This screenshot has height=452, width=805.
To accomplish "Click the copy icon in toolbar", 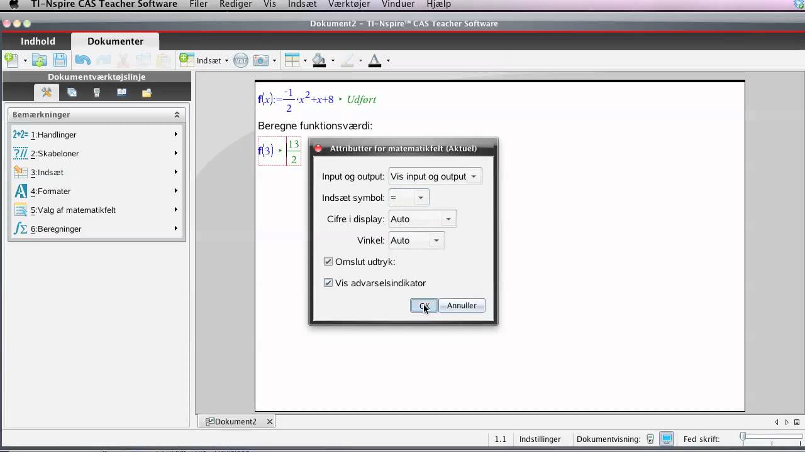I will (143, 60).
